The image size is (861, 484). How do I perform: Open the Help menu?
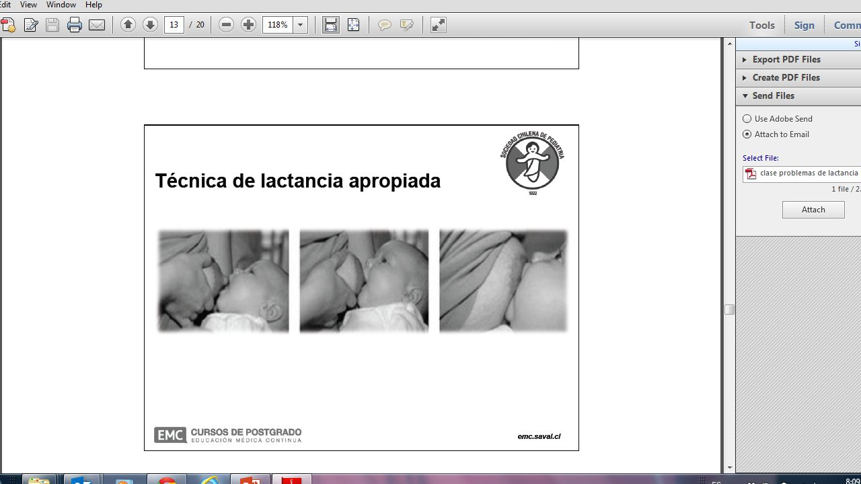click(x=93, y=5)
